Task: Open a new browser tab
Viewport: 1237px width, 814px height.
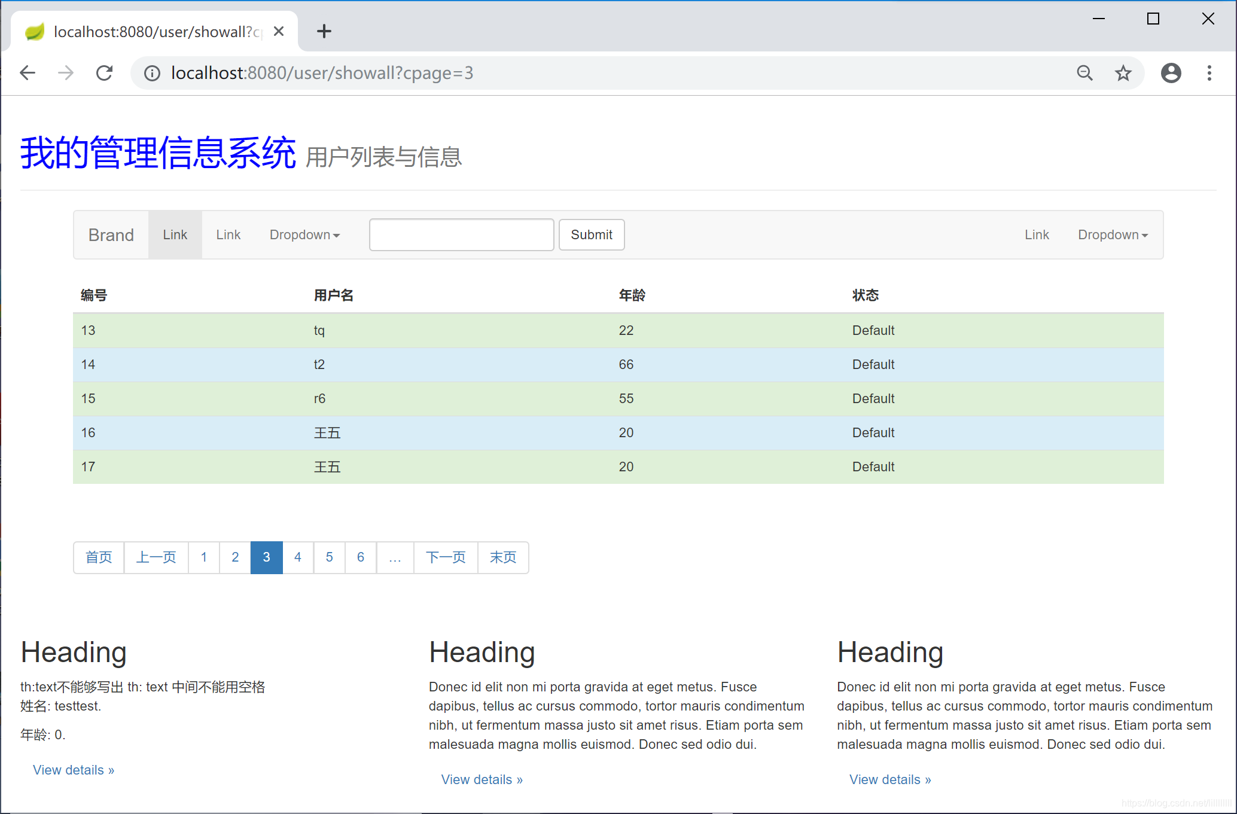Action: click(324, 31)
